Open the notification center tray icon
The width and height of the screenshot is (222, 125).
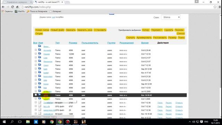[x=202, y=122]
